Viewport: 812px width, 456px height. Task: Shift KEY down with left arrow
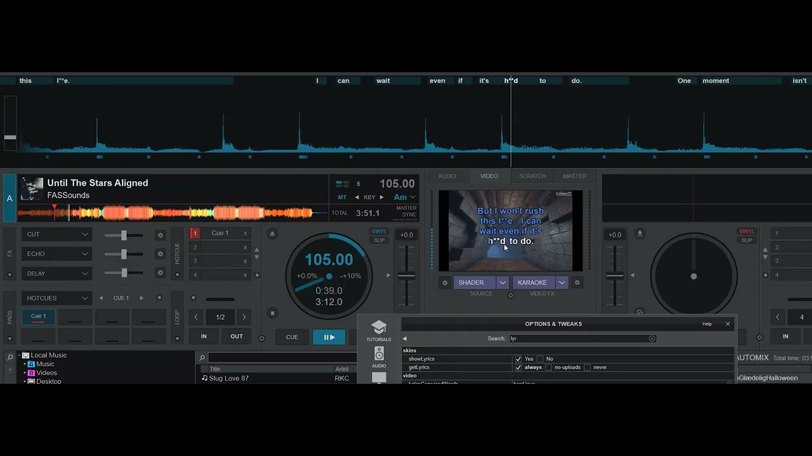click(357, 198)
